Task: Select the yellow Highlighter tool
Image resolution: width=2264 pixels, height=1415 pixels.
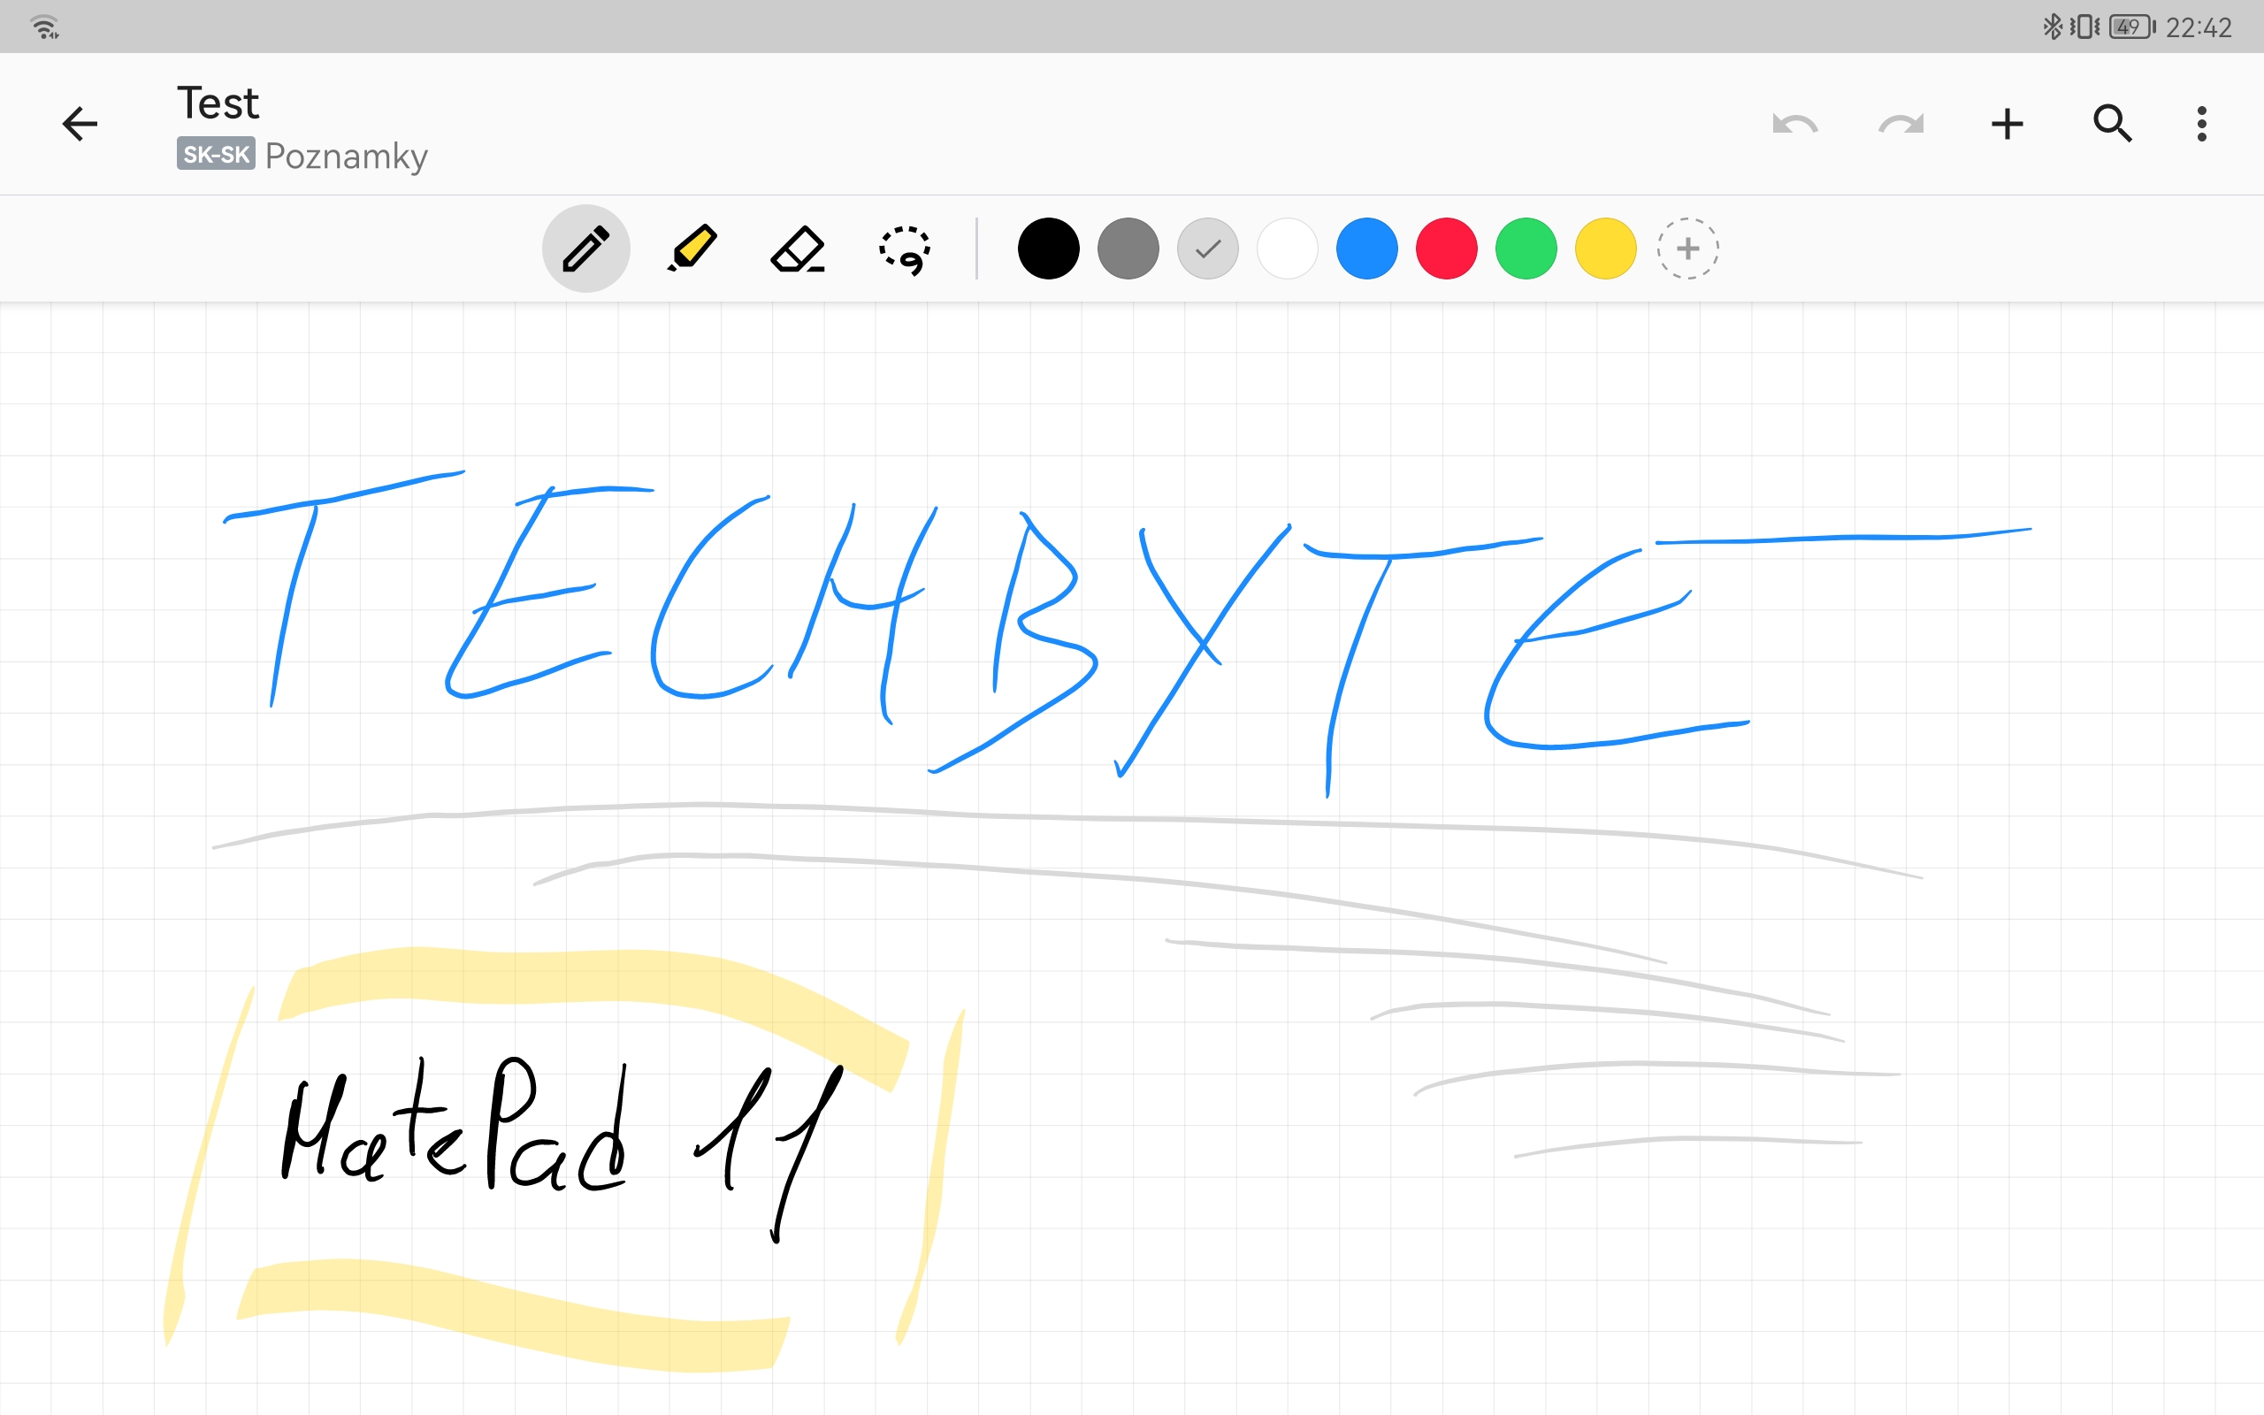Action: pos(692,249)
